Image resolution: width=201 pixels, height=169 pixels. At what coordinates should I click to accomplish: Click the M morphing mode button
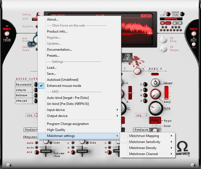pos(162,23)
